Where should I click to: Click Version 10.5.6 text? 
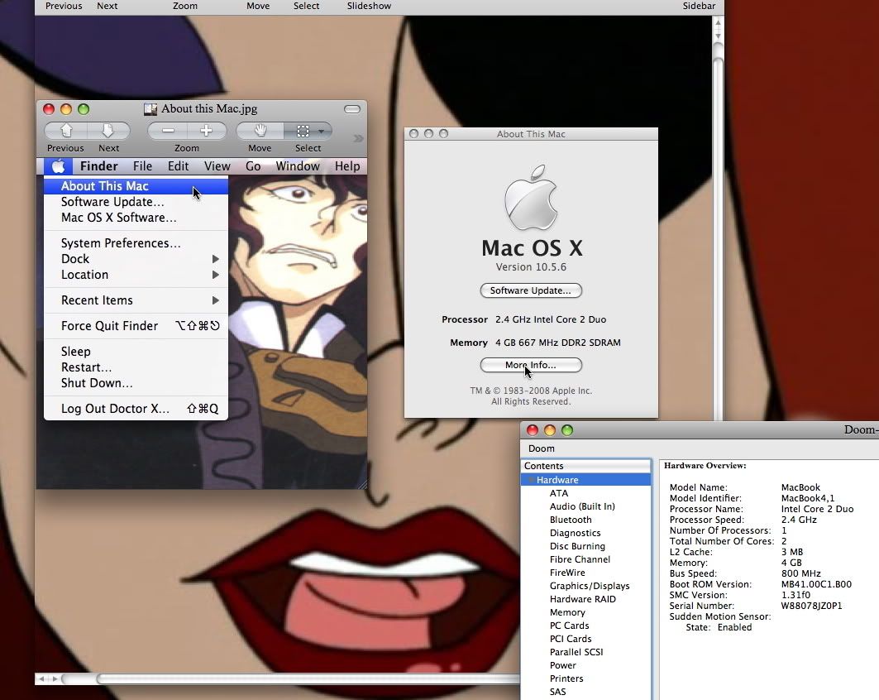pyautogui.click(x=531, y=267)
